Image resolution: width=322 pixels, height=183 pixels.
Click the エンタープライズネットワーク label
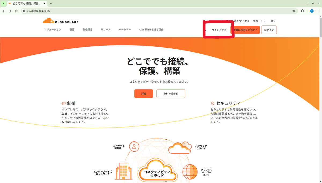coord(103,173)
